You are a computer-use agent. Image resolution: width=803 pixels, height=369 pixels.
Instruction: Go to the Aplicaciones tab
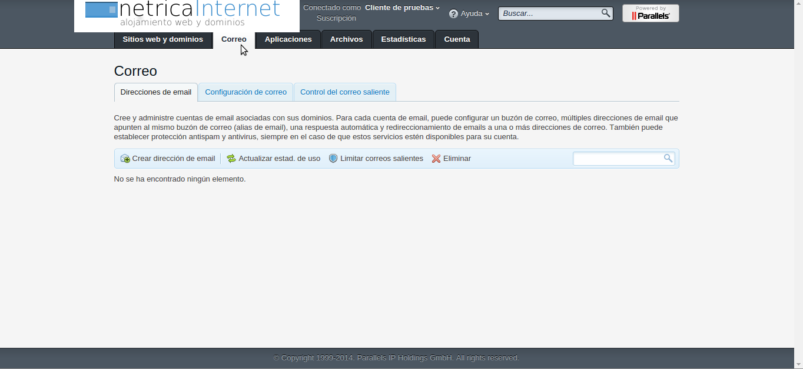pos(288,39)
